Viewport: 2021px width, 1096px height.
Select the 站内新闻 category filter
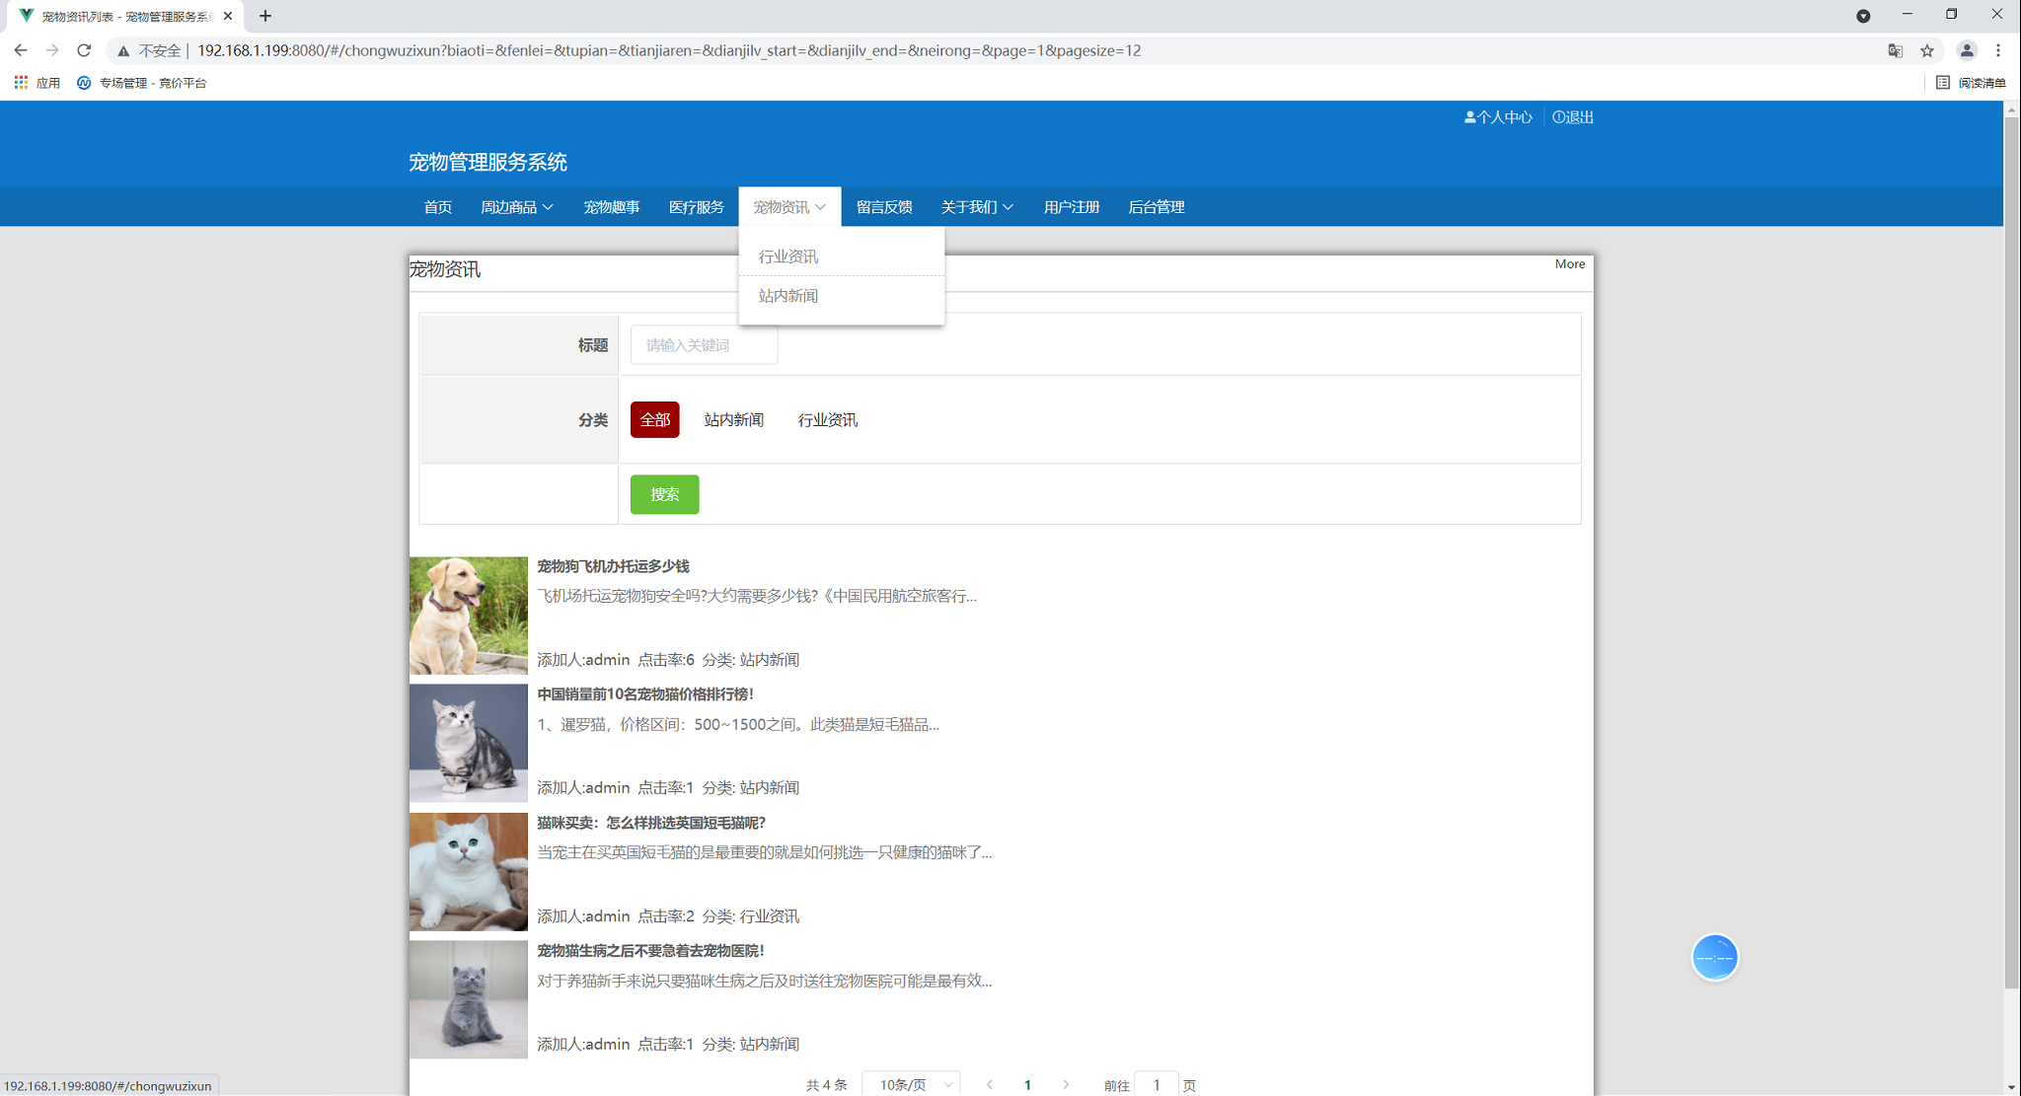point(733,420)
